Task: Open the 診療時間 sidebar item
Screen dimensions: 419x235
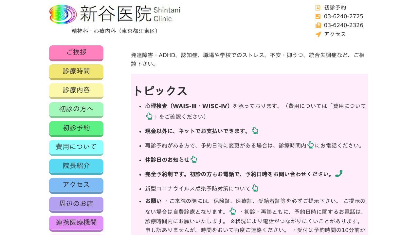Action: pyautogui.click(x=76, y=71)
